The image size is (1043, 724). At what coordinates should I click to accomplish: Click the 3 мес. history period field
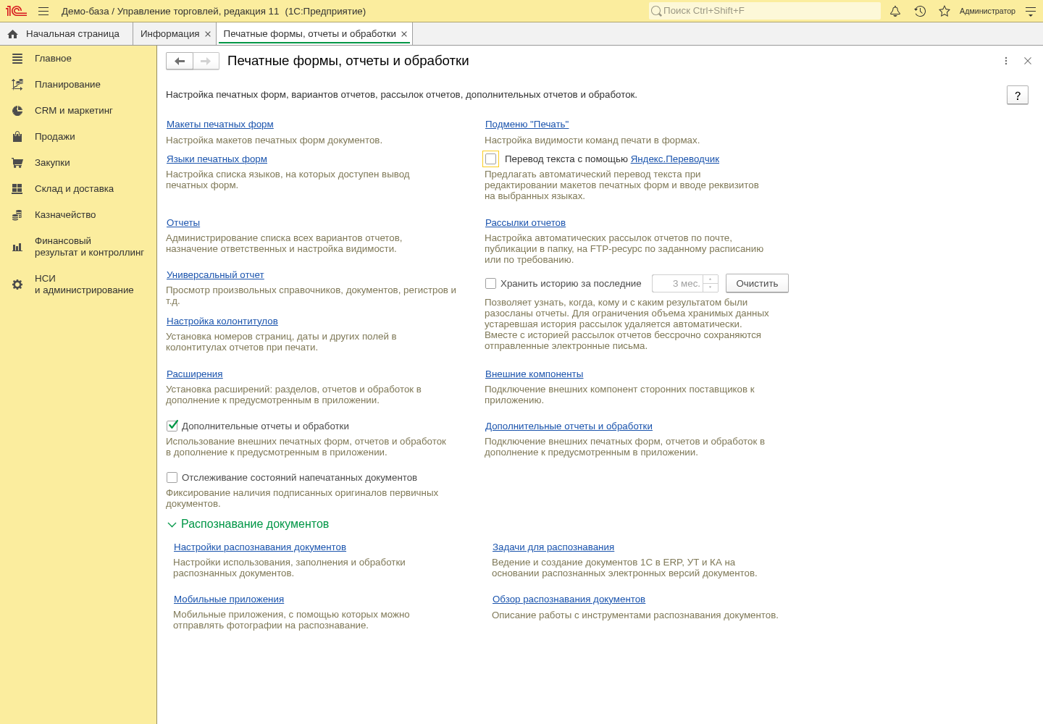pyautogui.click(x=678, y=284)
